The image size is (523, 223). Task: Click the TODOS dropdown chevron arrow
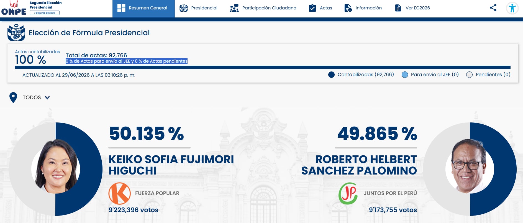coord(47,98)
